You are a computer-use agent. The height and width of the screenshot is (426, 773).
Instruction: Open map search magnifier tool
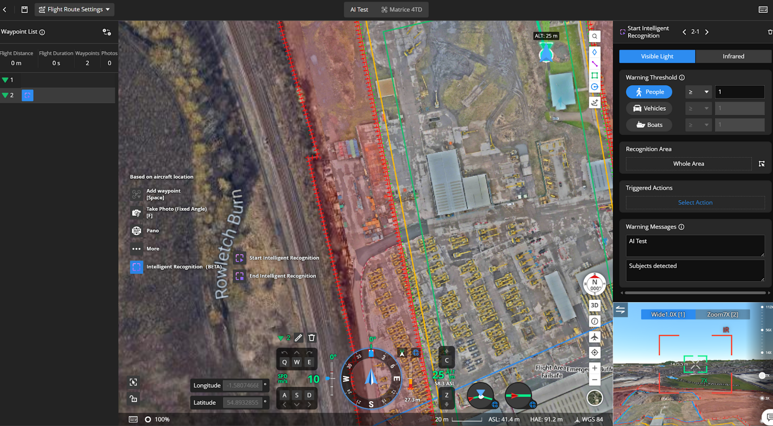click(595, 36)
